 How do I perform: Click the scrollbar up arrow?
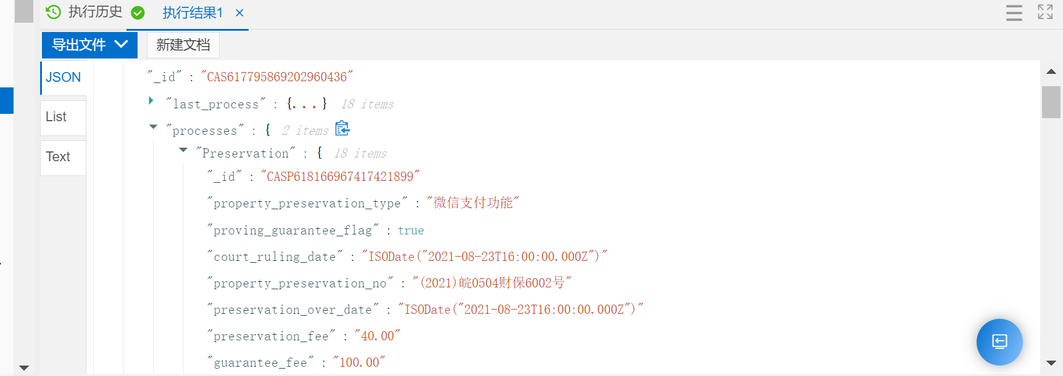(x=1051, y=72)
